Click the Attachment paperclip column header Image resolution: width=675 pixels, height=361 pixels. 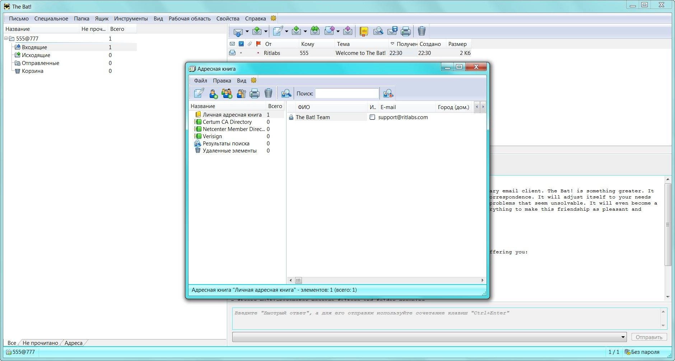(x=250, y=44)
